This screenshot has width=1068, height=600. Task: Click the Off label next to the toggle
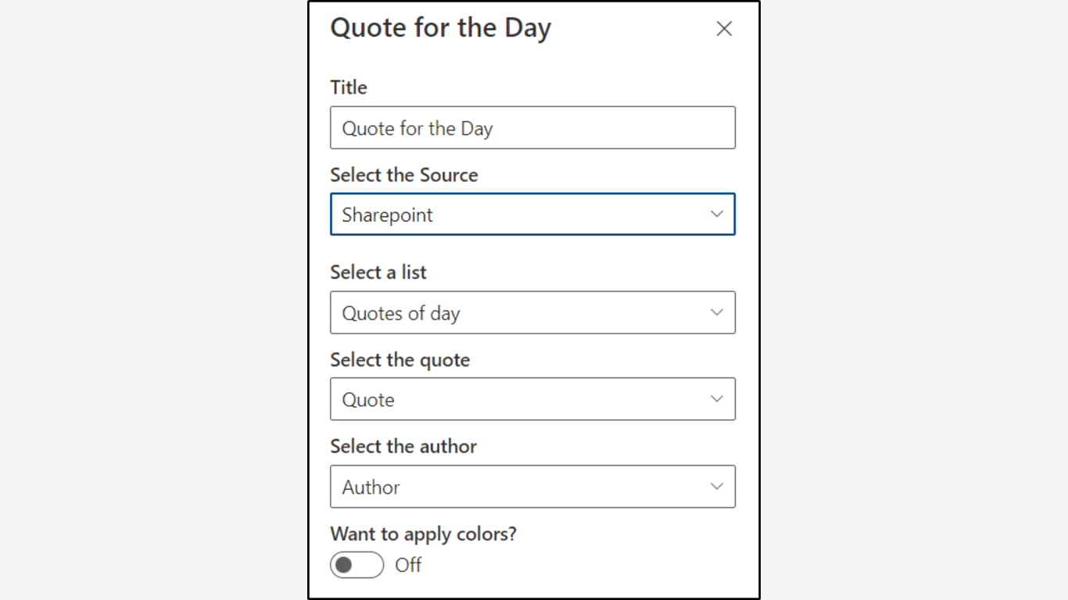pyautogui.click(x=408, y=565)
